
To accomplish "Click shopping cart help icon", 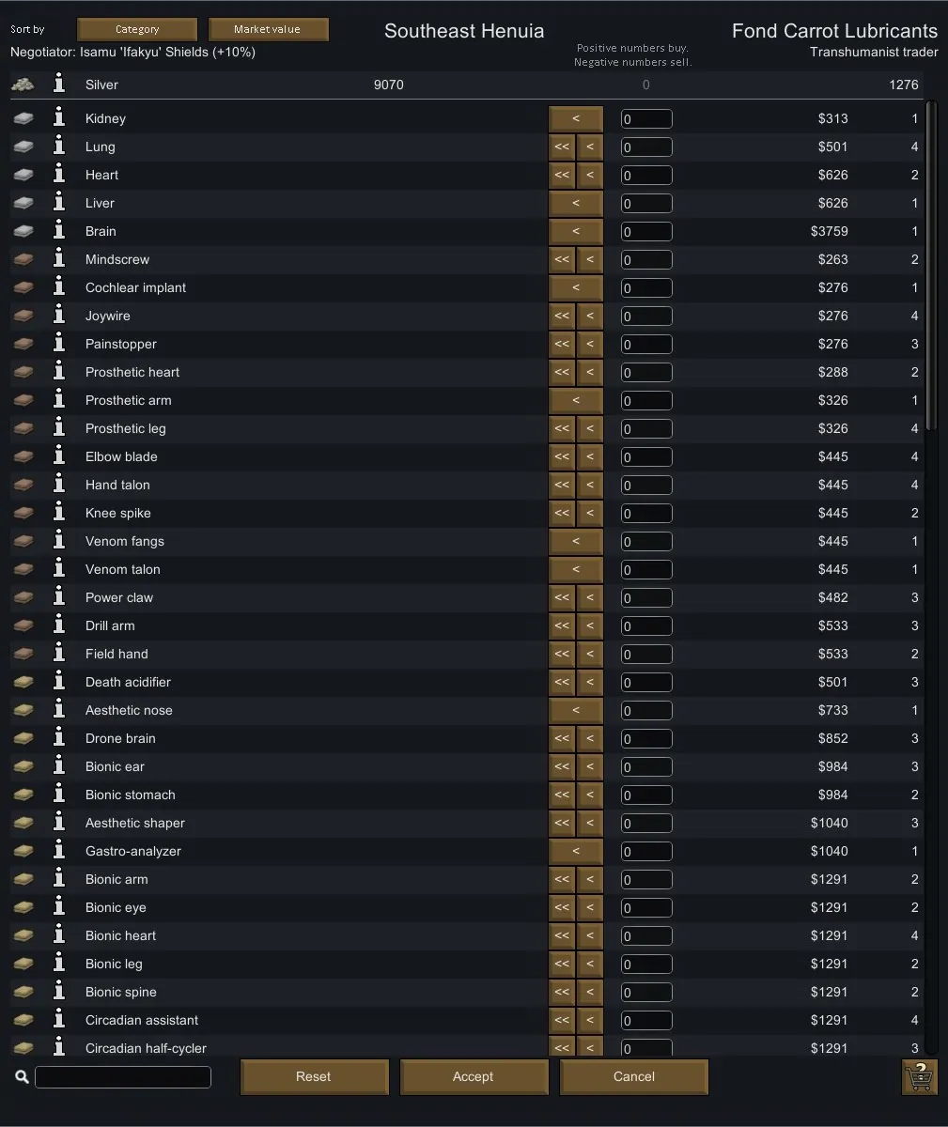I will 919,1076.
